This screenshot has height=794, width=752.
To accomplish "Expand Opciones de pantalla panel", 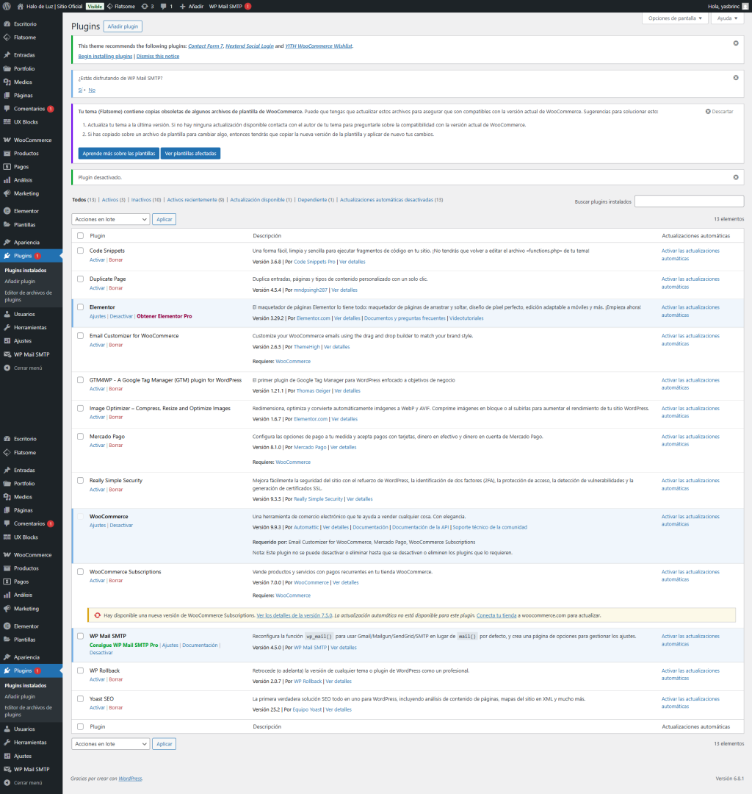I will pyautogui.click(x=675, y=18).
